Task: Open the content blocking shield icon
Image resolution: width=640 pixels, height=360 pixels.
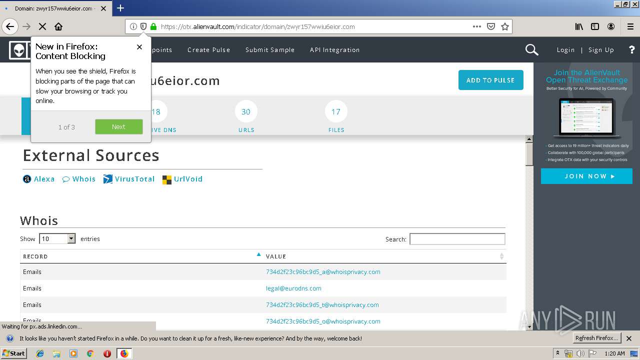Action: [143, 26]
